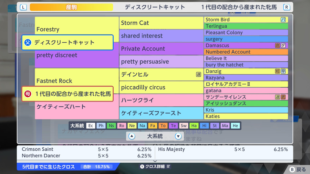This screenshot has width=310, height=174.
Task: Select the 1代目の配合から産まれた牝馬 header tab
Action: [239, 7]
